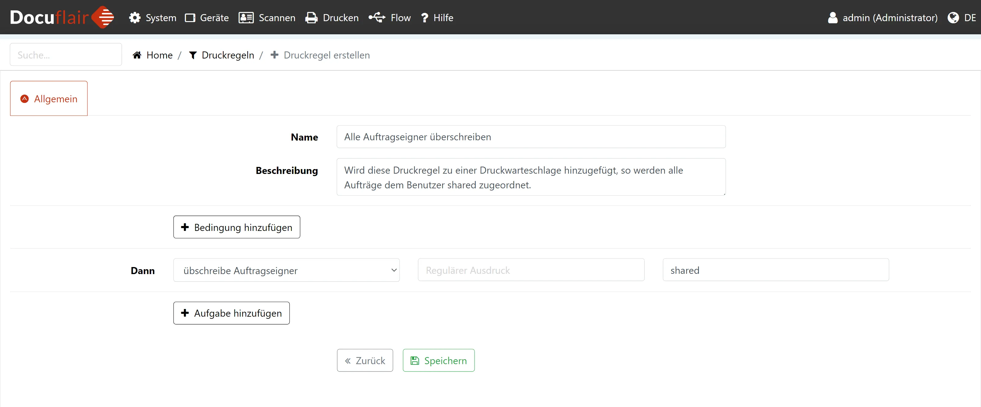Save the rule with Speichern
The width and height of the screenshot is (981, 407).
point(438,360)
